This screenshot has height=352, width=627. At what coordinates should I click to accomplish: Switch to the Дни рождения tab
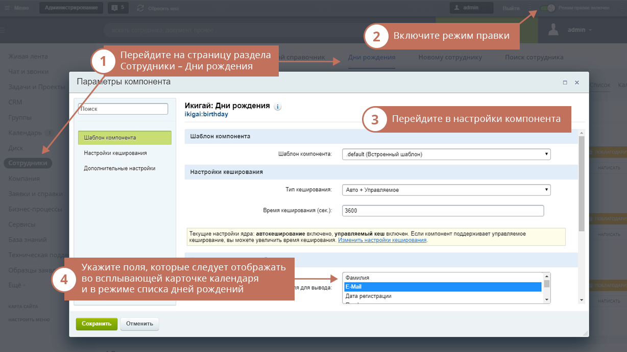coord(372,57)
